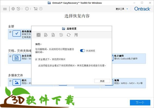Minimize the EasyRecovery window
154x108 pixels.
pyautogui.click(x=134, y=3)
